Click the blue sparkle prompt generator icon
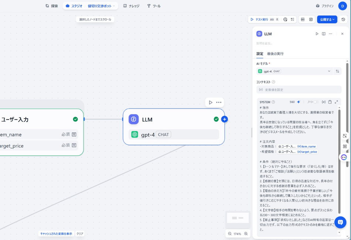The width and height of the screenshot is (351, 240). pos(299,102)
